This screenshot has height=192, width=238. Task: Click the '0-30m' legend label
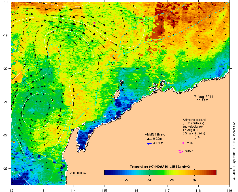click(157, 139)
